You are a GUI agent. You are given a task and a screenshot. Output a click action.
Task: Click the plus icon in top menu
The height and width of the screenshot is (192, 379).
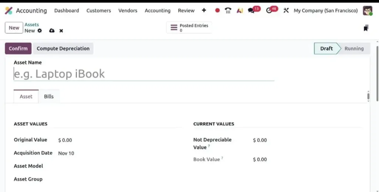coord(204,10)
